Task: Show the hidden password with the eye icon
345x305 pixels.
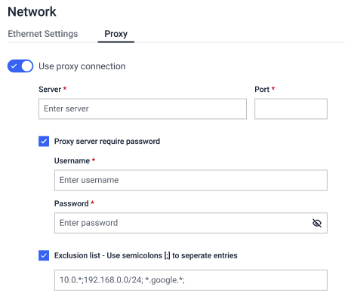Action: (x=317, y=223)
